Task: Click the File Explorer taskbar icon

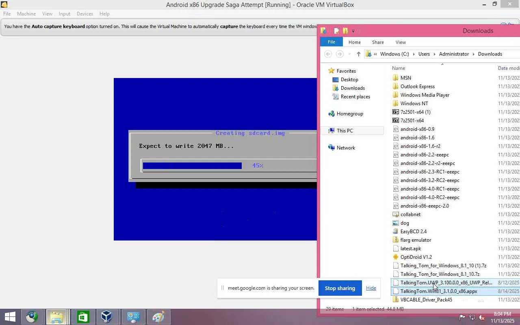Action: (56, 317)
